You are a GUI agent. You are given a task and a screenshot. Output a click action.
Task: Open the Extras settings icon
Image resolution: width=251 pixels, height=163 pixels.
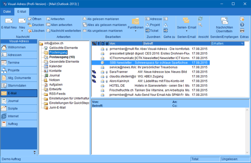coord(242,19)
